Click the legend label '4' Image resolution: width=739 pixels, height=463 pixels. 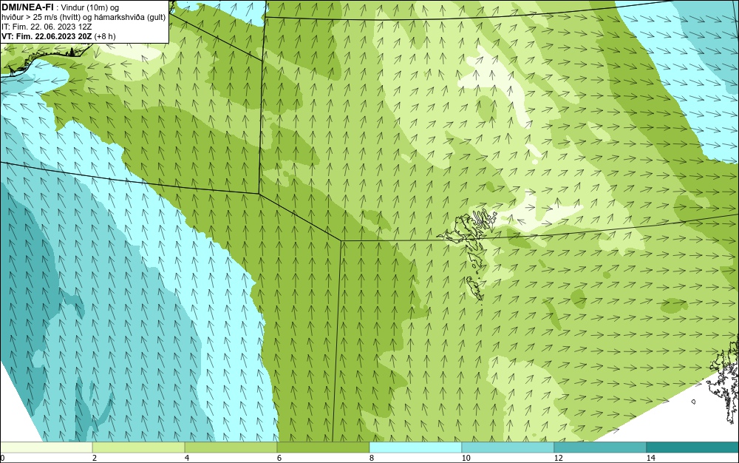coord(187,459)
